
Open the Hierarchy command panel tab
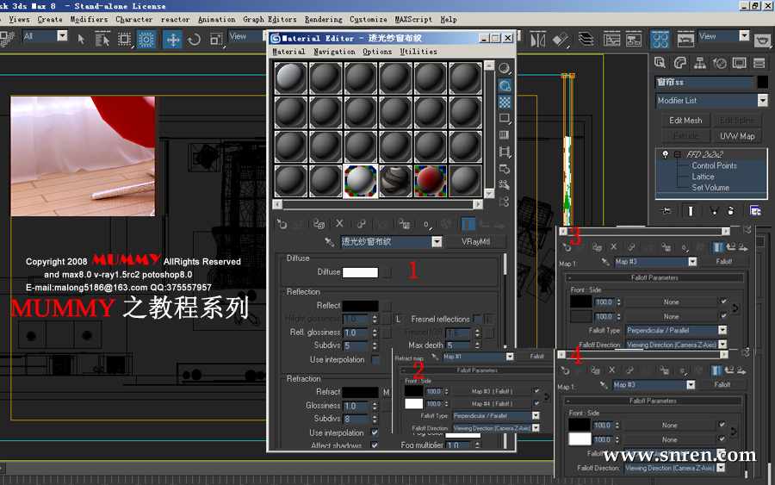point(700,63)
